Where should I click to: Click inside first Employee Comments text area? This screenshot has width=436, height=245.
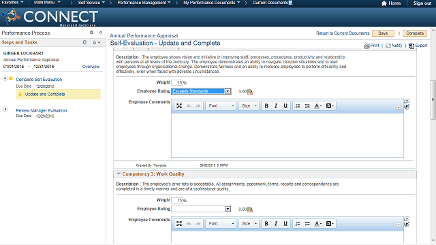[287, 135]
